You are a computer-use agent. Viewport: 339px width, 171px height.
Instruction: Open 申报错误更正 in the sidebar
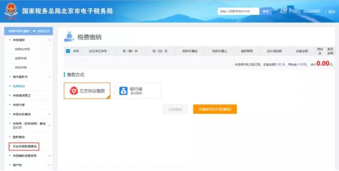[22, 95]
